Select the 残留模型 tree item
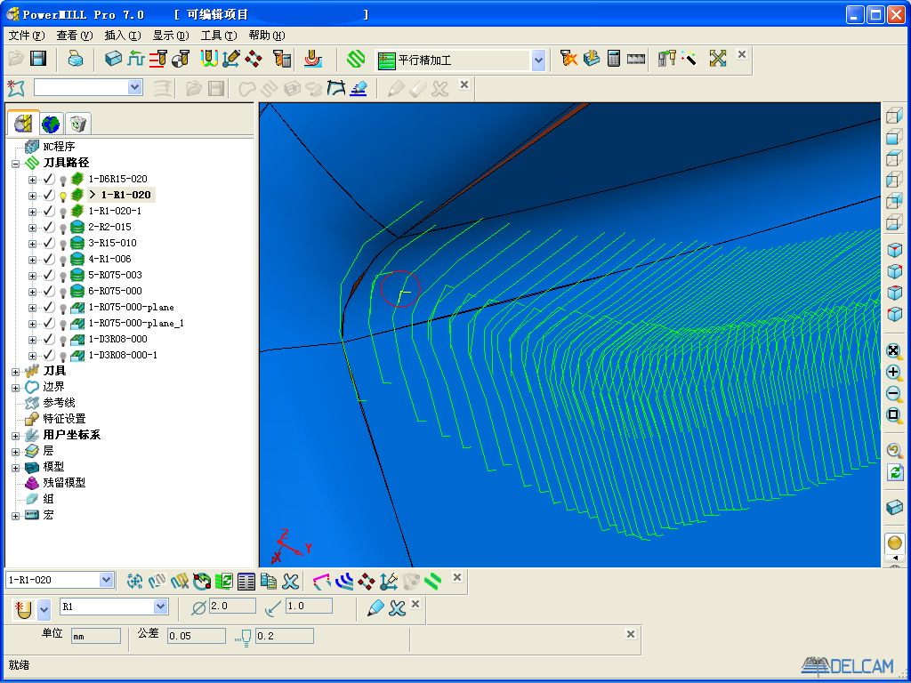The image size is (911, 683). (x=64, y=483)
